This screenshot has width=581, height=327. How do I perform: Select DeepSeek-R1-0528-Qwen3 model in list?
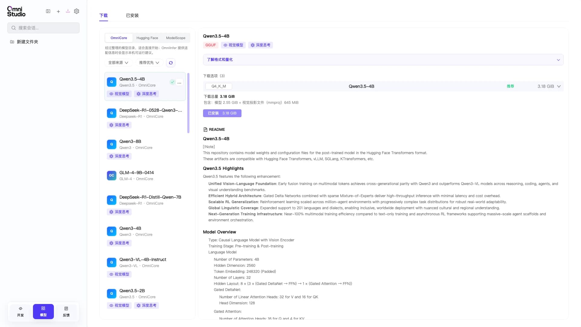(x=145, y=117)
